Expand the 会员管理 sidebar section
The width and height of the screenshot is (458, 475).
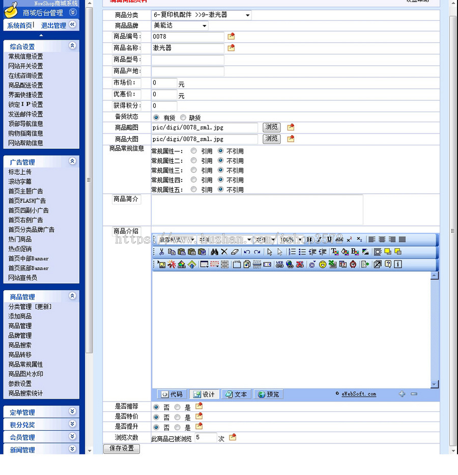[x=72, y=436]
